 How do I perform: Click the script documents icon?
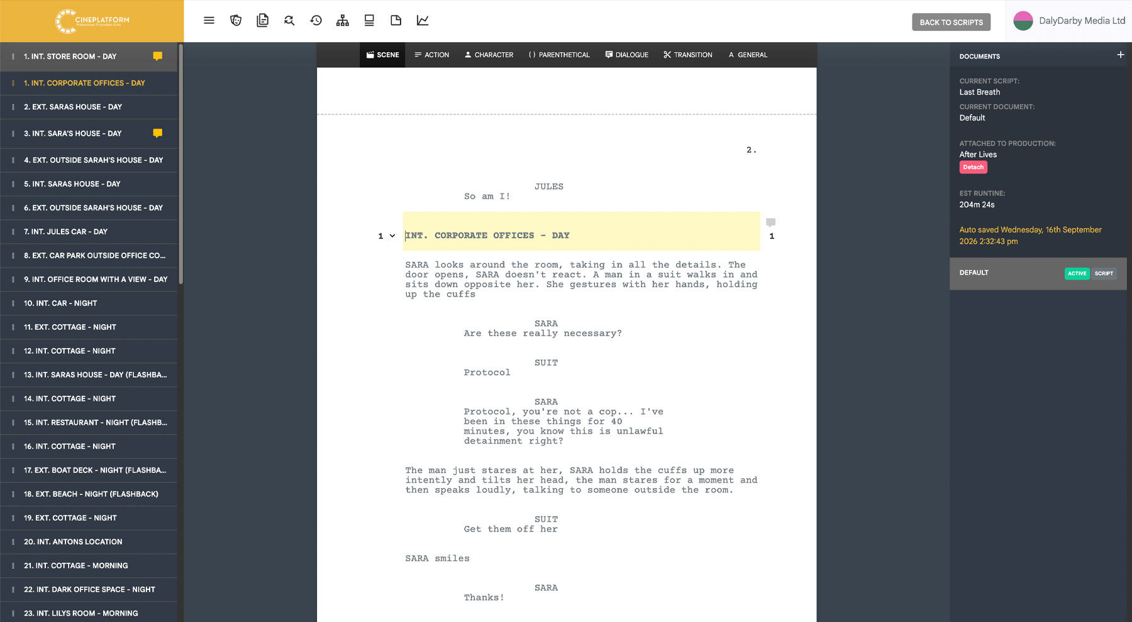[x=263, y=21]
